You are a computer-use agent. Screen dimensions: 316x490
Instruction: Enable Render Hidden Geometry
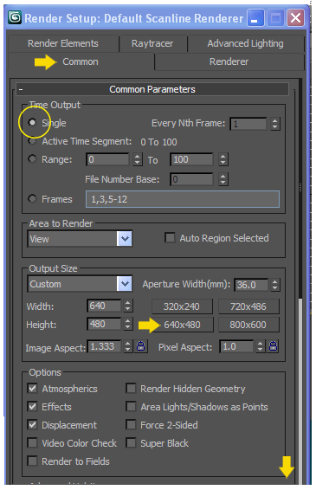coord(131,388)
